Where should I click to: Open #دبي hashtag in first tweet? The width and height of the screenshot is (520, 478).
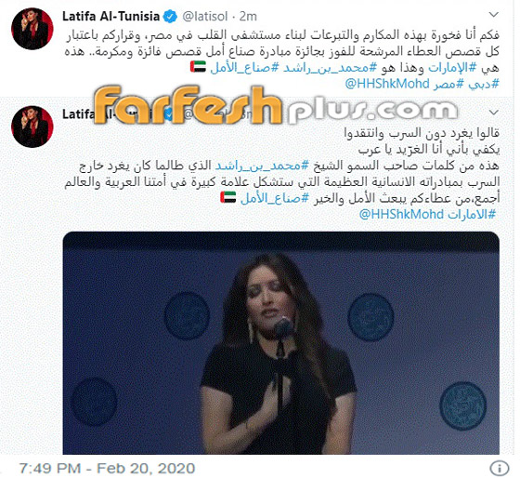[484, 84]
